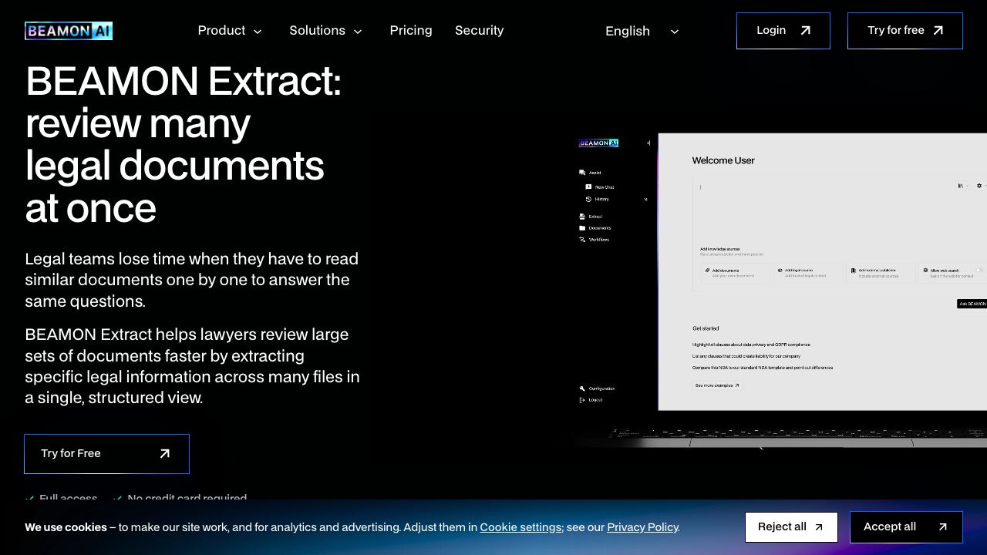Click the arrow icon on Reject all
Image resolution: width=987 pixels, height=555 pixels.
pos(819,527)
